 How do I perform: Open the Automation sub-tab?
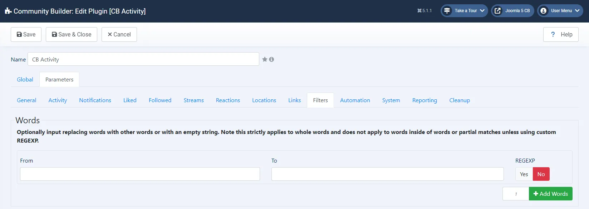coord(355,100)
